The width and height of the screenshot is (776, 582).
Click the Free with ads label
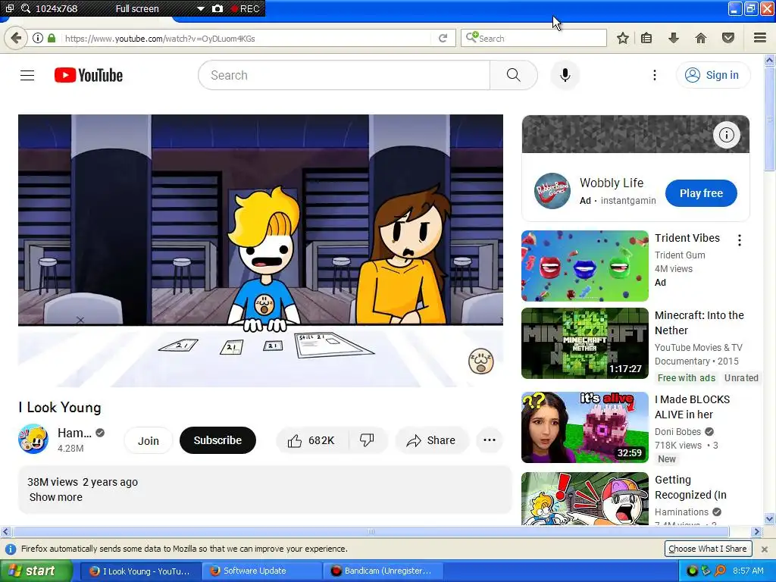point(687,377)
